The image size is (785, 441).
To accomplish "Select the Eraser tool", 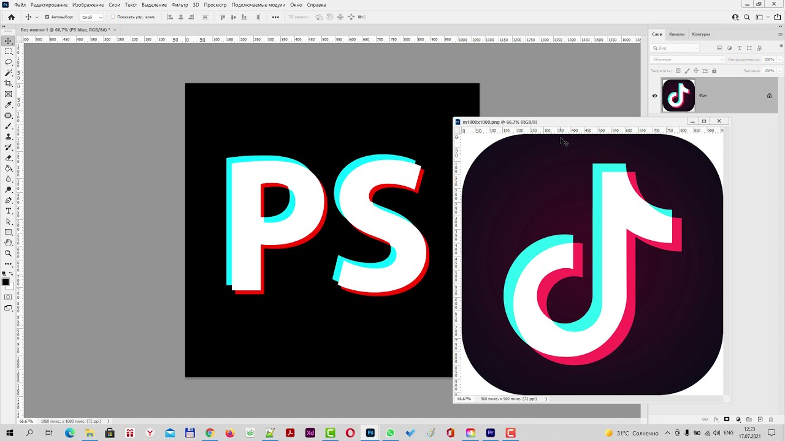I will point(9,158).
